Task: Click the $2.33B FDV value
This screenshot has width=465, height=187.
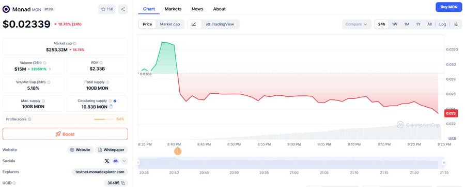Action: pos(97,69)
